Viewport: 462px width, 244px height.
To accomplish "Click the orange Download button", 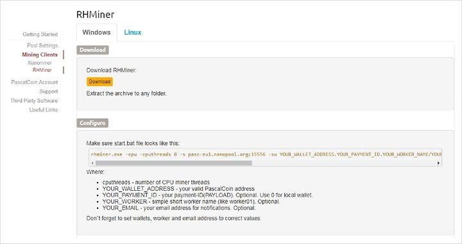I will click(99, 82).
